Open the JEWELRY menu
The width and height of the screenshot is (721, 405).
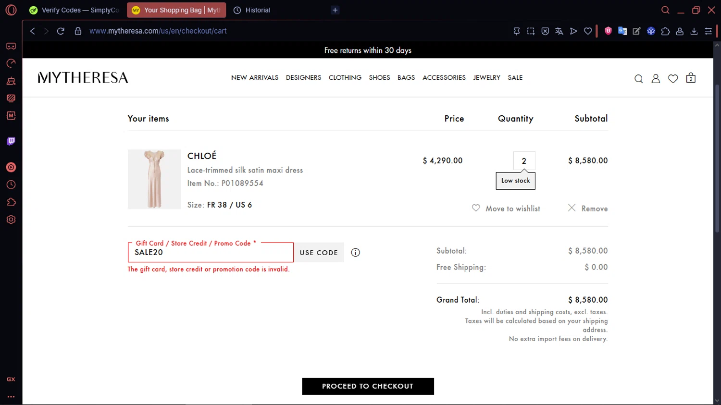pyautogui.click(x=486, y=78)
